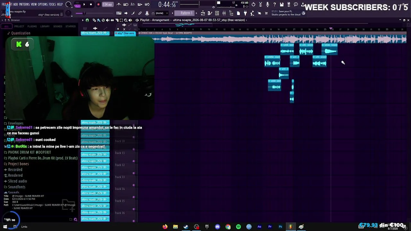Screen dimensions: 411x231
Task: Click the download arrow icon in top toolbar
Action: (x=302, y=4)
